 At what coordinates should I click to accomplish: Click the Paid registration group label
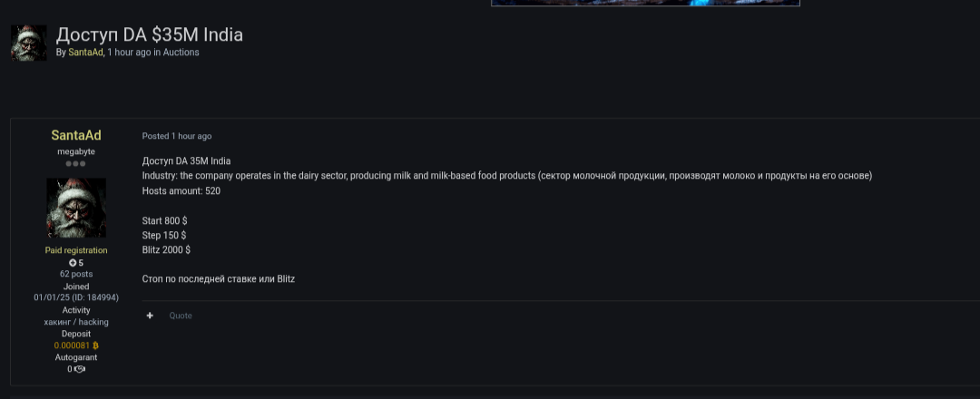(76, 250)
